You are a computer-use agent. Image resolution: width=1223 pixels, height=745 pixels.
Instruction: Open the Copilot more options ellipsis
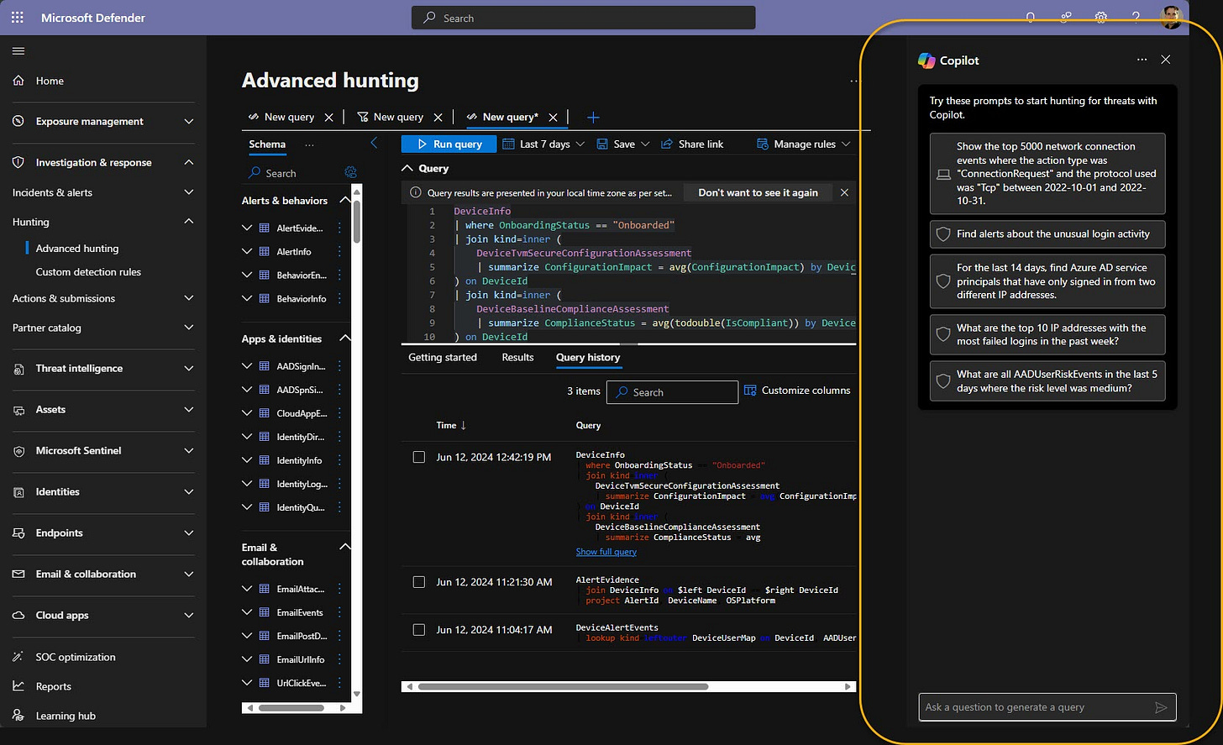point(1142,60)
